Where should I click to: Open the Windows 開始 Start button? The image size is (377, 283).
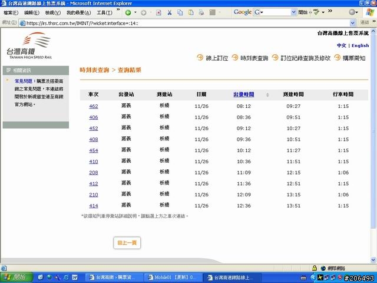16,278
